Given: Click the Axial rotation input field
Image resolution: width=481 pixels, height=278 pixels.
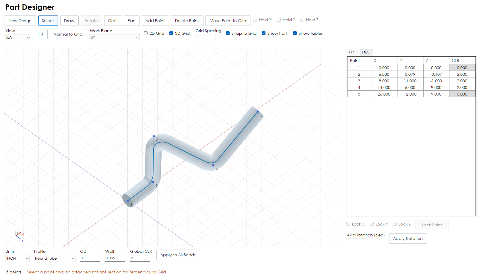Looking at the screenshot, I should [357, 242].
